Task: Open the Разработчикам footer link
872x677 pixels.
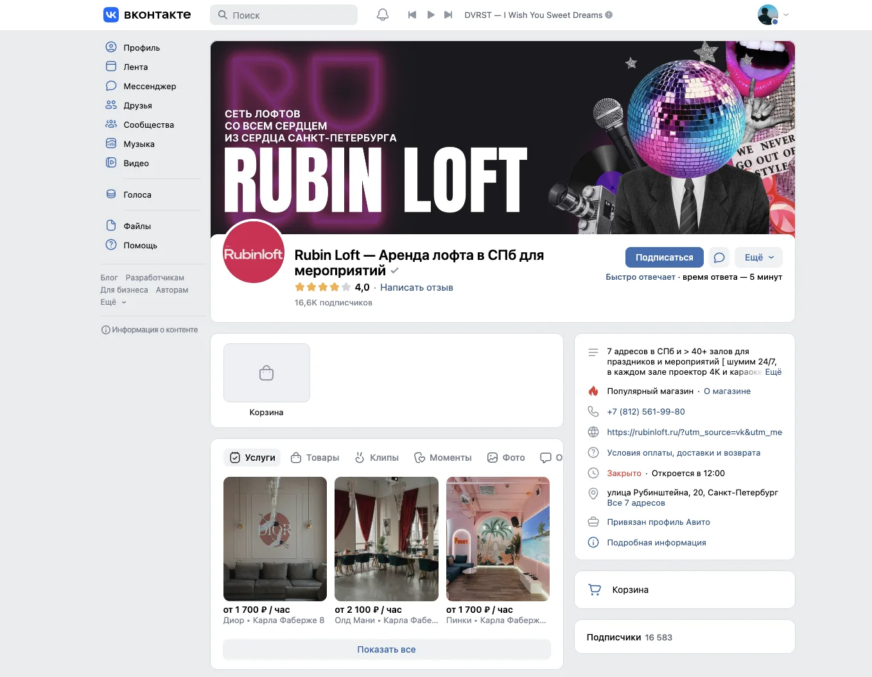Action: click(x=155, y=278)
